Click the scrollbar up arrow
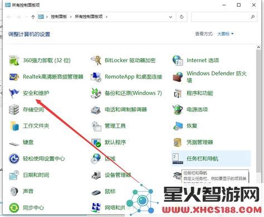The height and width of the screenshot is (217, 264). click(258, 47)
